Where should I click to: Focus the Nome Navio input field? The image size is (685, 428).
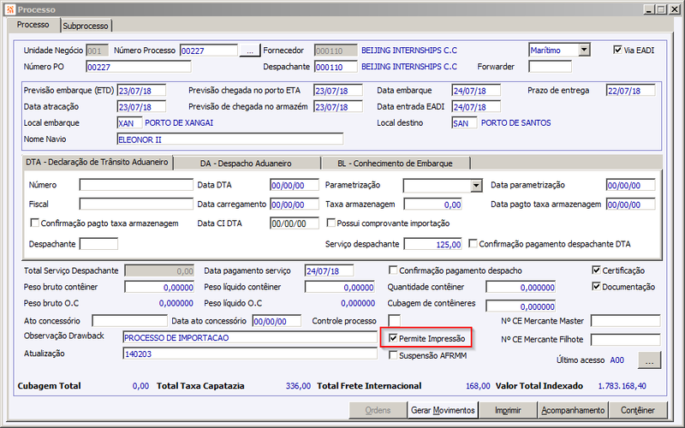tap(229, 140)
